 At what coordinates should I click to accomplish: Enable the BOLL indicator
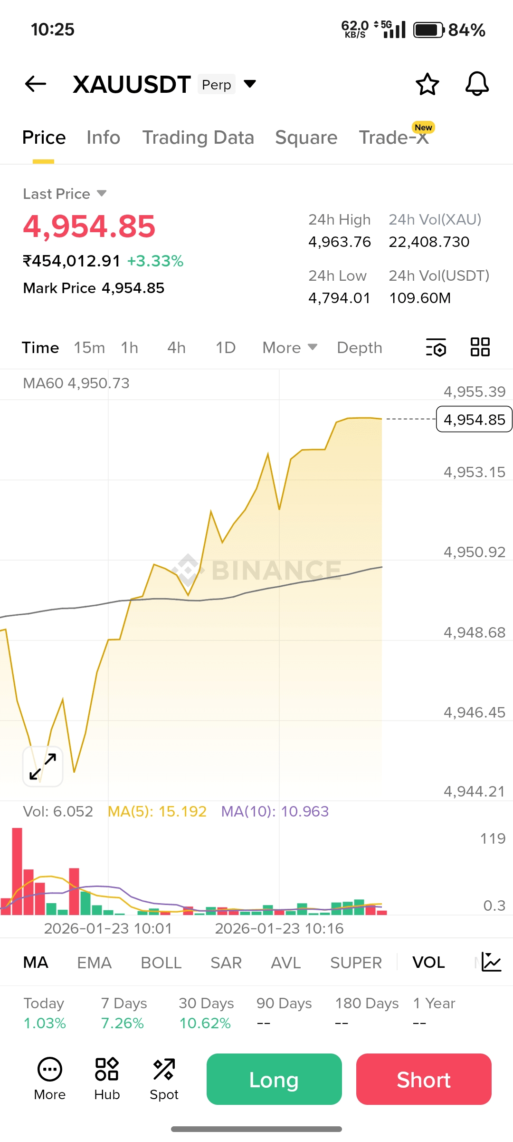(x=161, y=963)
